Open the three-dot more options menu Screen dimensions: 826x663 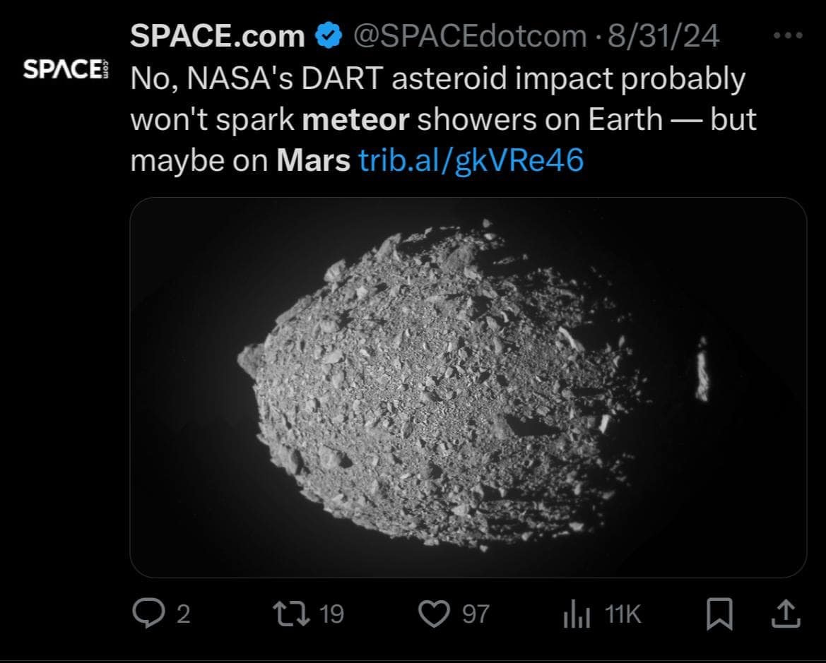coord(788,36)
